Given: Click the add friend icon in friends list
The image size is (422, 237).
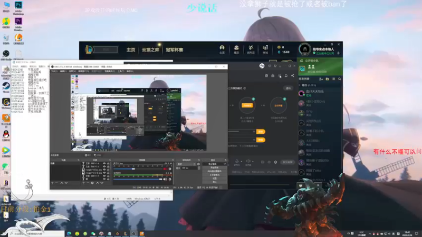Looking at the screenshot, I should [321, 79].
